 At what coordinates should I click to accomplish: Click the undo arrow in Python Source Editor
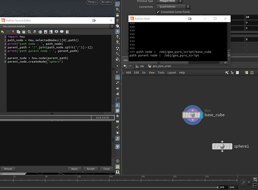tap(2, 32)
